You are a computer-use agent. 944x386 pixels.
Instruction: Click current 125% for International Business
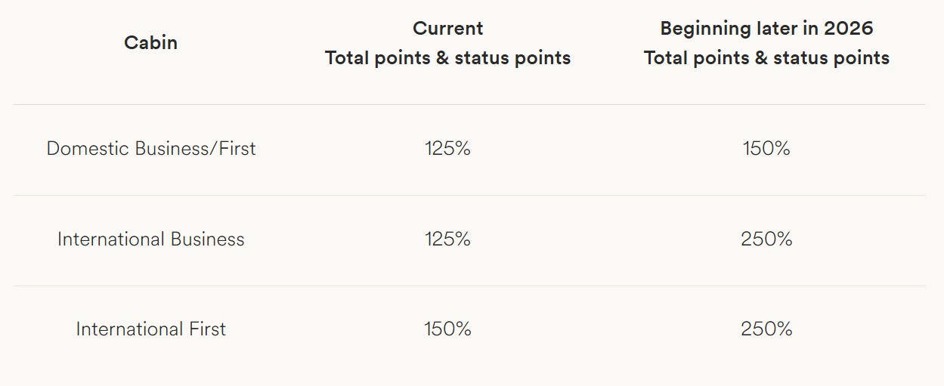pos(447,239)
